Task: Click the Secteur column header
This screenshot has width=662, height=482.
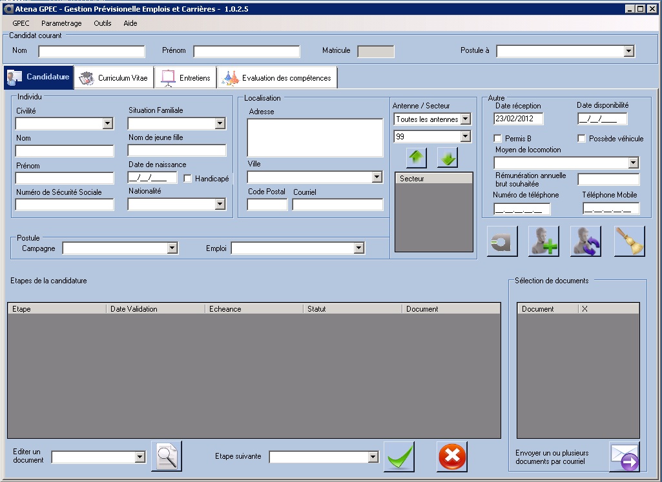Action: [x=434, y=178]
